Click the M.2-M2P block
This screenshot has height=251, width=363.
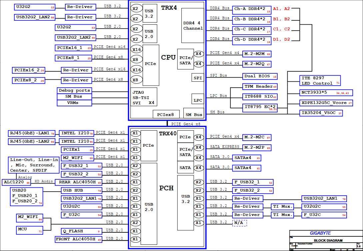point(257,147)
